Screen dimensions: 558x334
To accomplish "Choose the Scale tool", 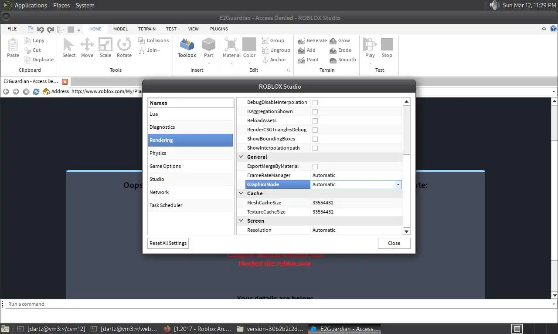I will pyautogui.click(x=105, y=48).
